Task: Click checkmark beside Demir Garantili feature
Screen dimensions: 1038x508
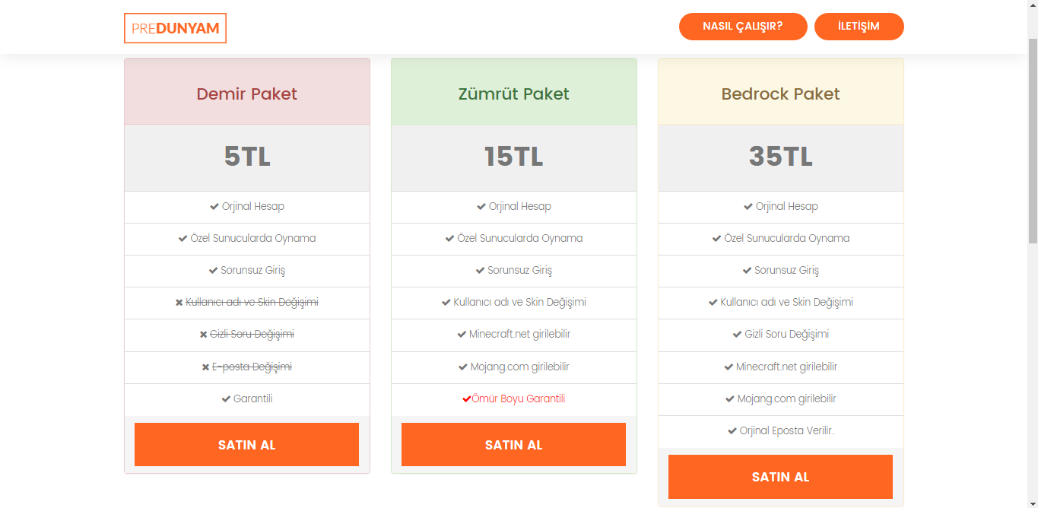Action: [x=226, y=399]
